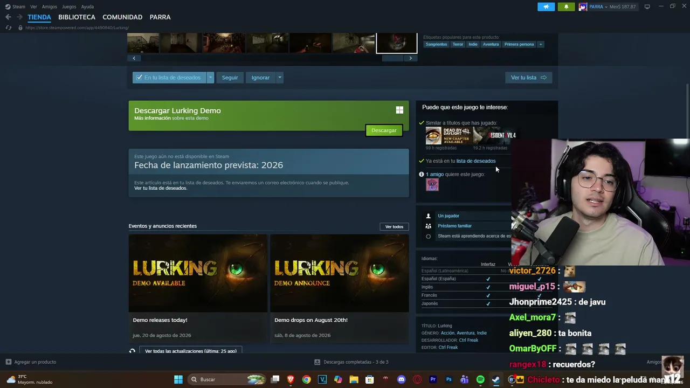Viewport: 690px width, 388px height.
Task: Open Brave browser from the taskbar
Action: [291, 379]
